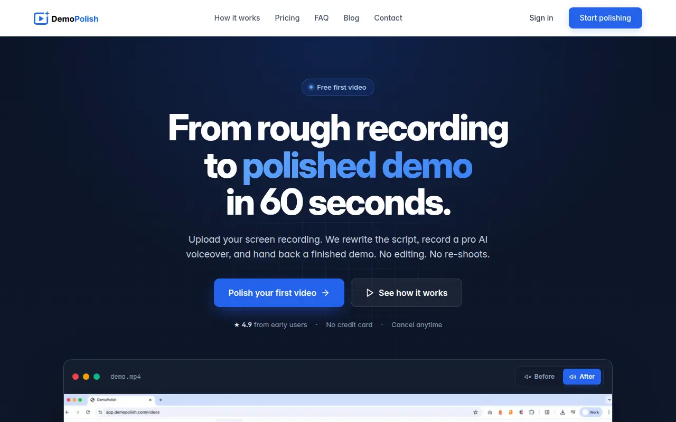Click the Start polishing button

[605, 18]
